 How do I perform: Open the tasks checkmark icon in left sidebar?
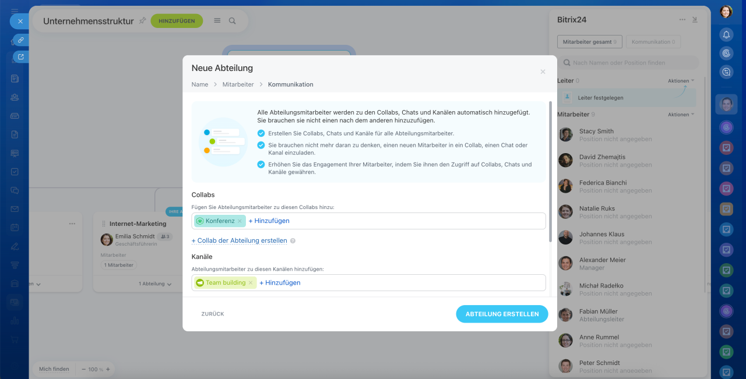(15, 172)
